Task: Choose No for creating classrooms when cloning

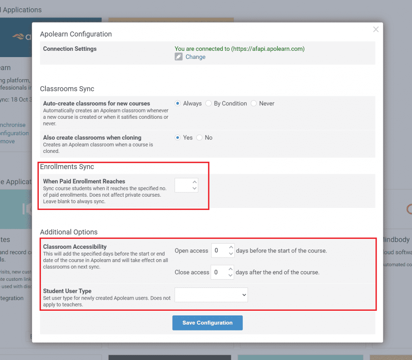Action: click(x=200, y=137)
